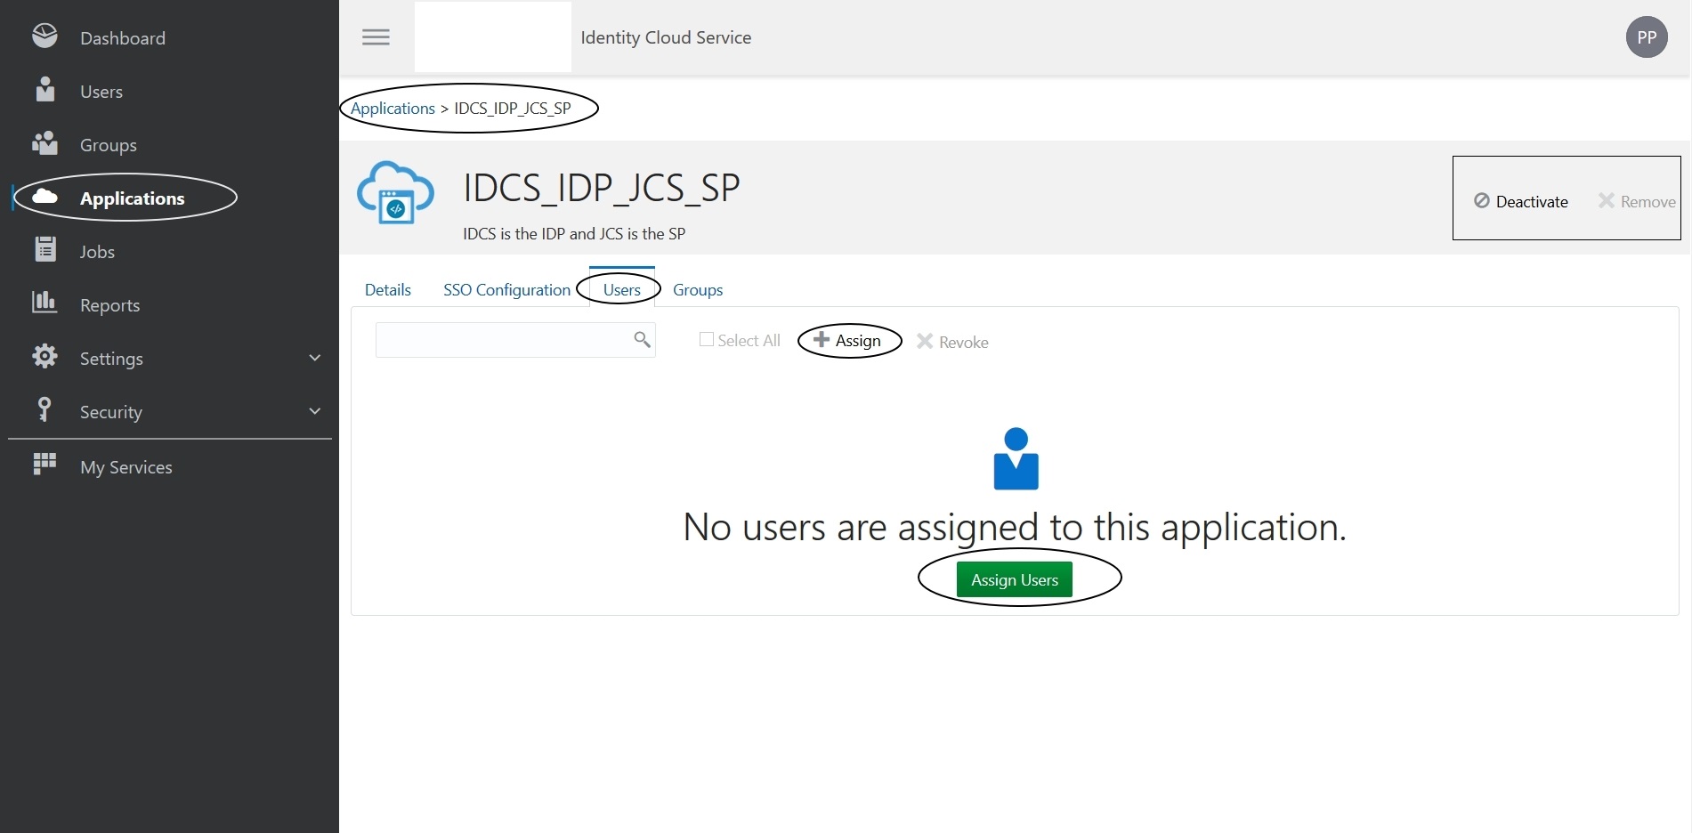Open Jobs in the sidebar

97,252
